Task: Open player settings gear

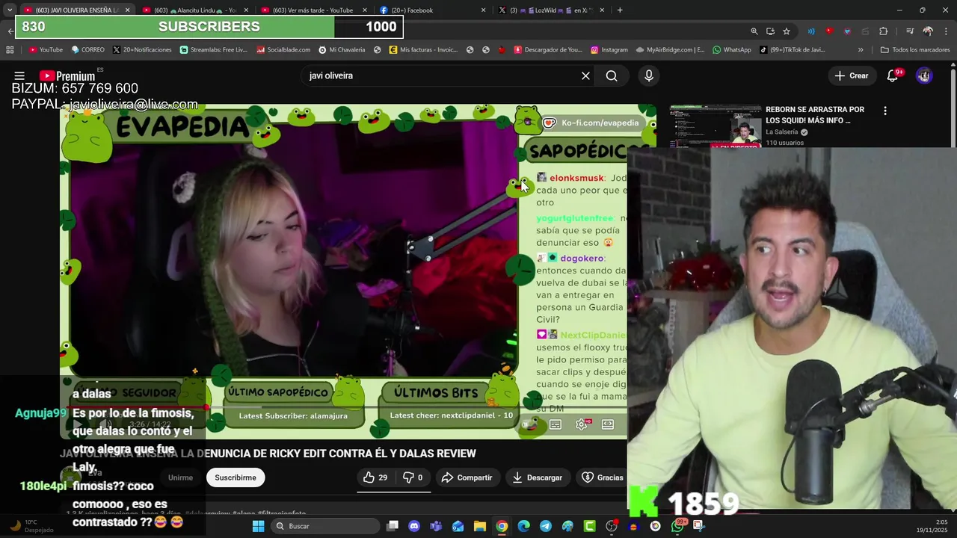Action: click(582, 424)
